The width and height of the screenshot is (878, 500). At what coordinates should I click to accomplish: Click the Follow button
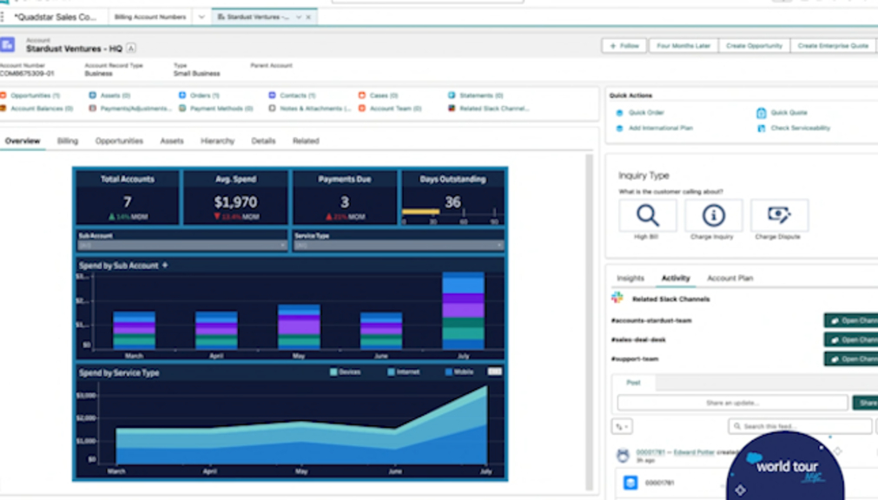click(624, 46)
